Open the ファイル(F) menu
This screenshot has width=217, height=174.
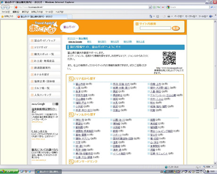pyautogui.click(x=6, y=12)
